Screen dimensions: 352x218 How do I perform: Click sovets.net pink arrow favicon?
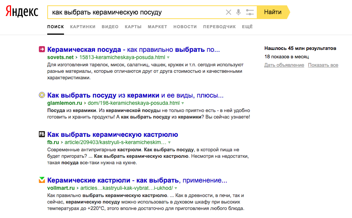[42, 49]
